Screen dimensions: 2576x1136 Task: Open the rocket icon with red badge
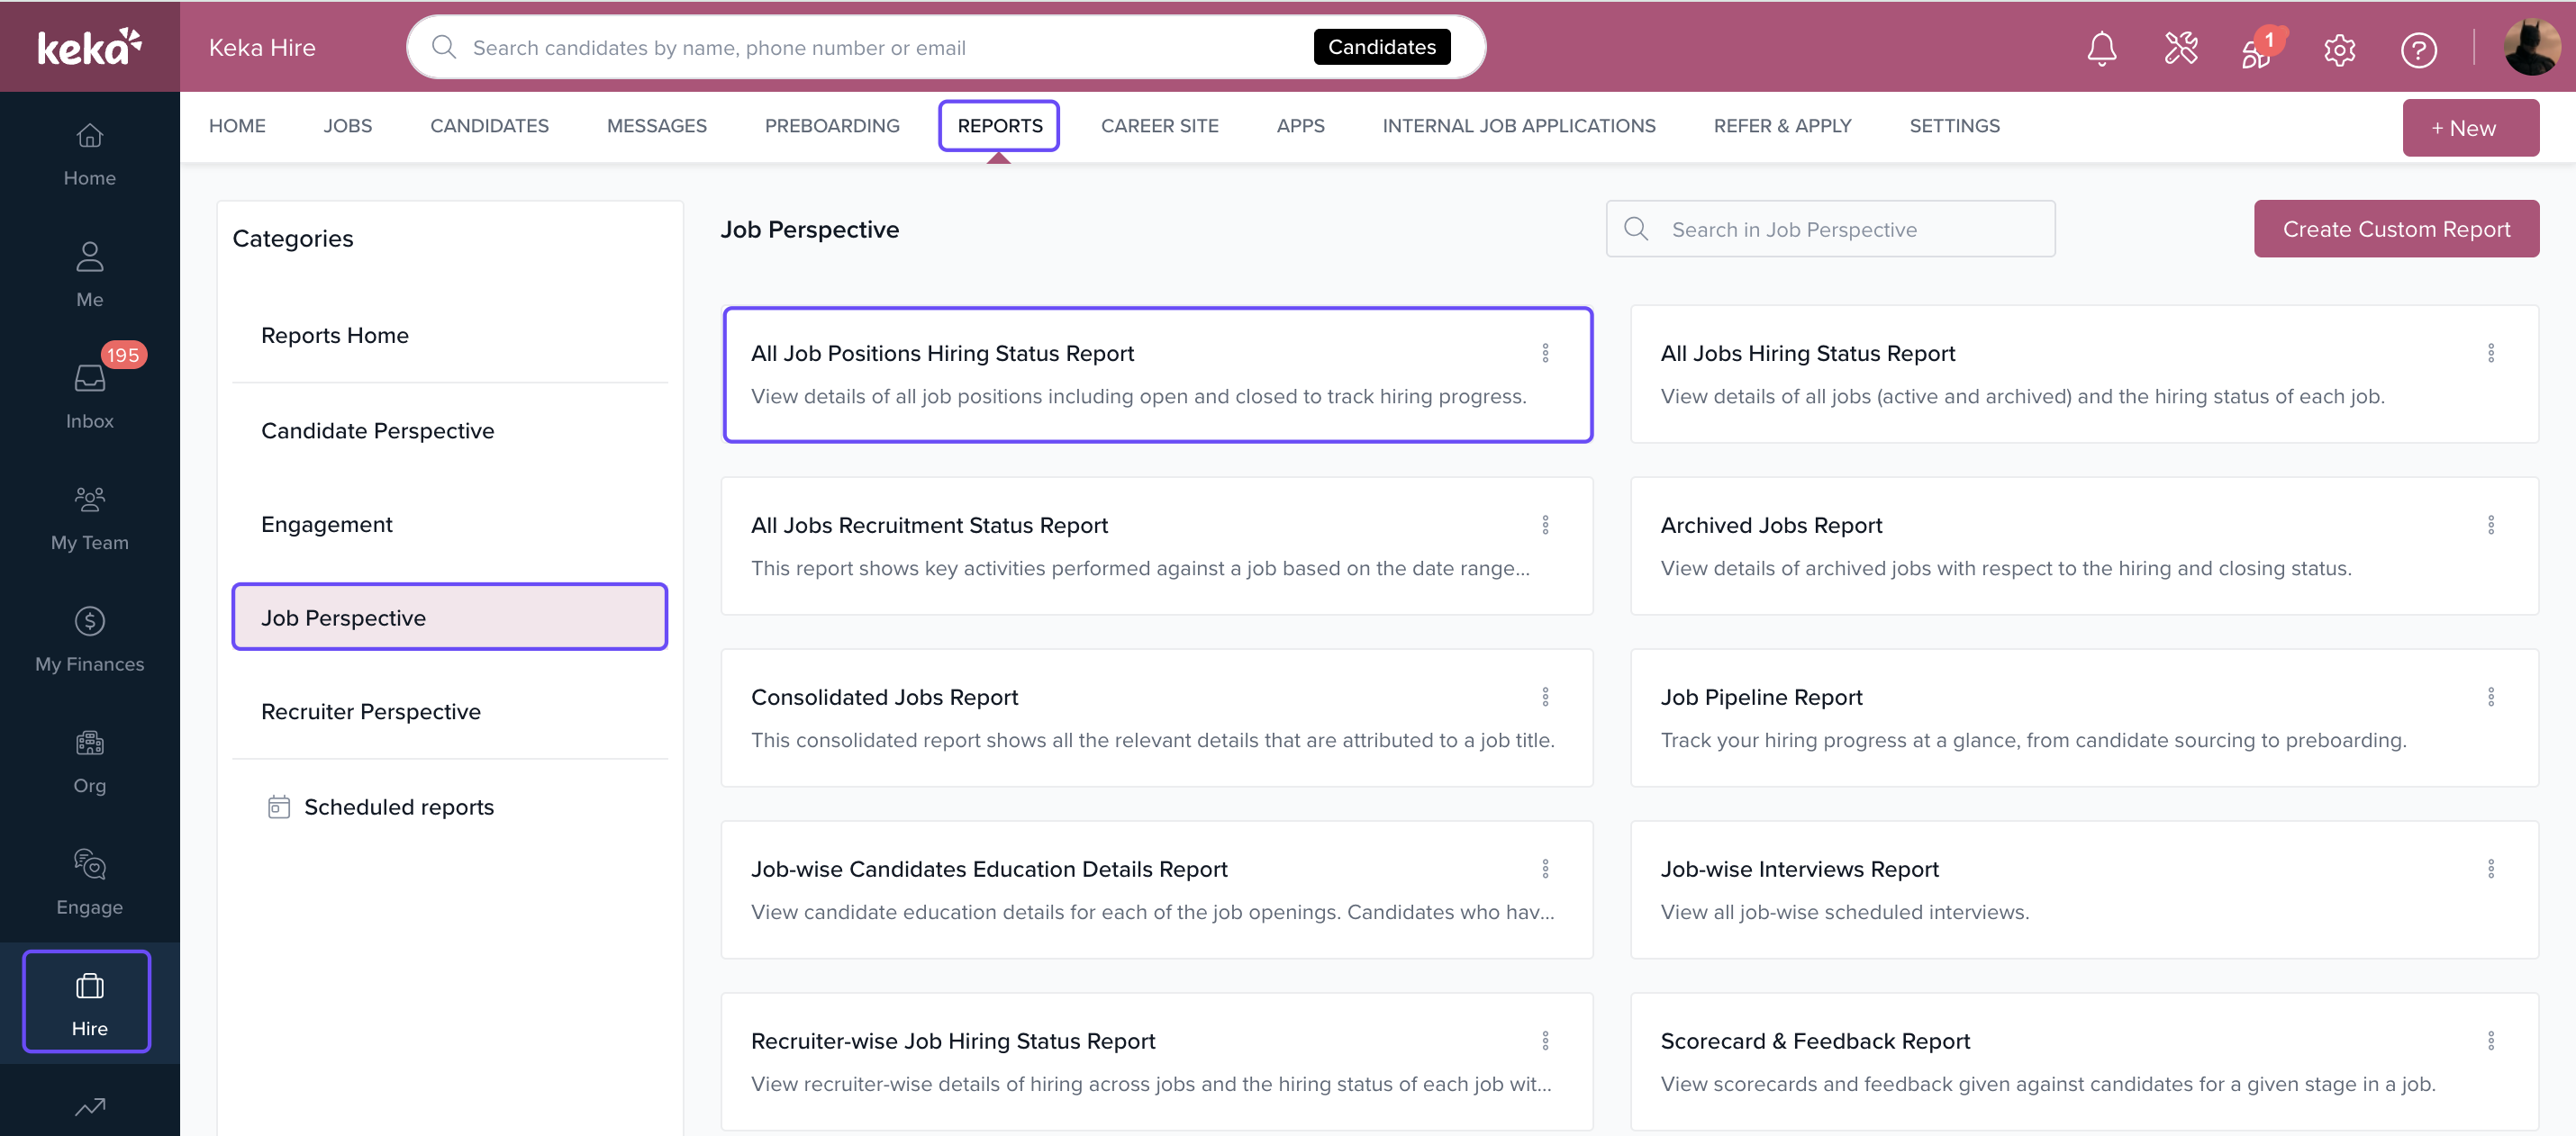click(2256, 50)
